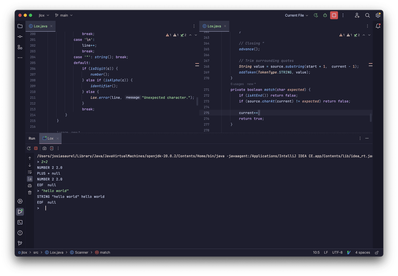Toggle the read-only lock in status bar
This screenshot has width=398, height=276.
377,252
